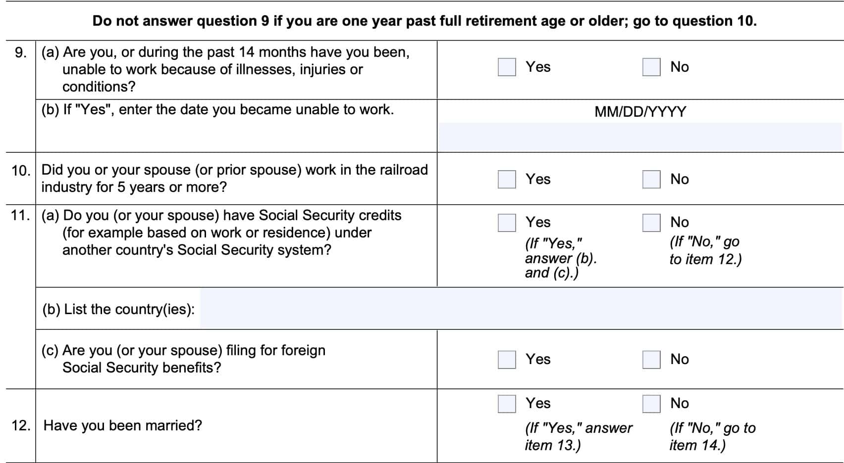844x463 pixels.
Task: Mark No for filing foreign Social Security benefits
Action: (651, 360)
